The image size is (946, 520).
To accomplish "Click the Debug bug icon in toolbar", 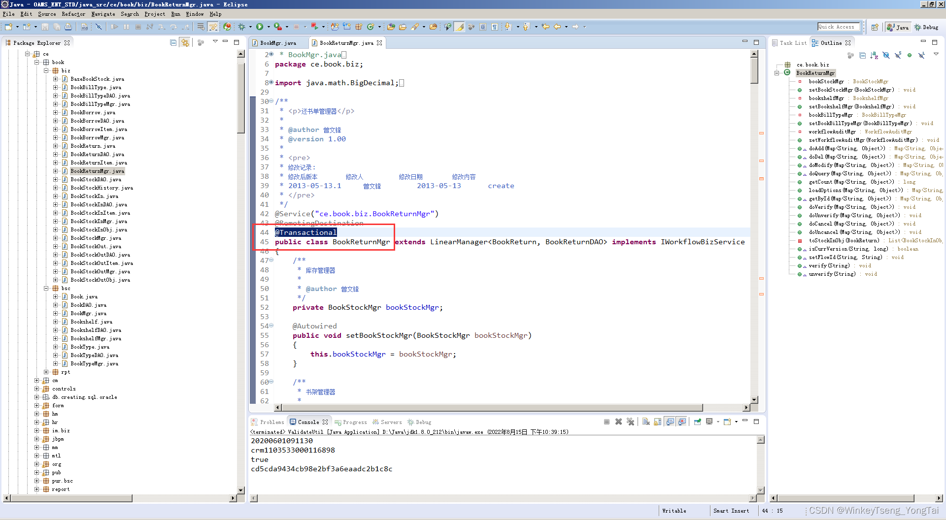I will (242, 27).
